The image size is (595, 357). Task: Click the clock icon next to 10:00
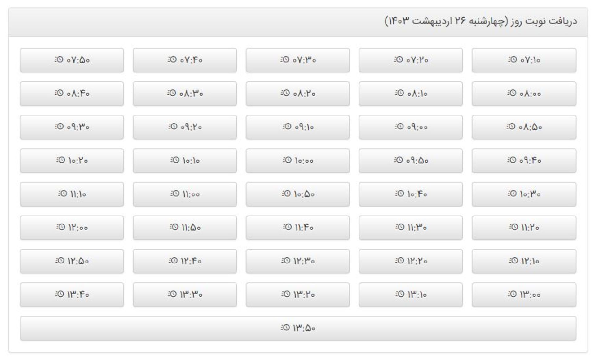[287, 160]
